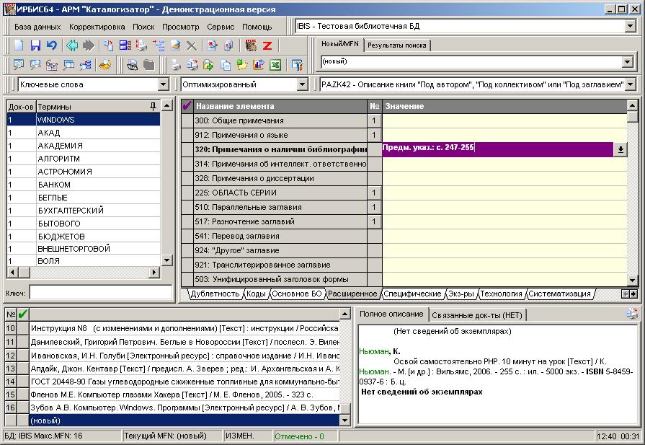Screen dimensions: 645x445
Task: Go to previous record using green double arrow
Action: click(72, 45)
